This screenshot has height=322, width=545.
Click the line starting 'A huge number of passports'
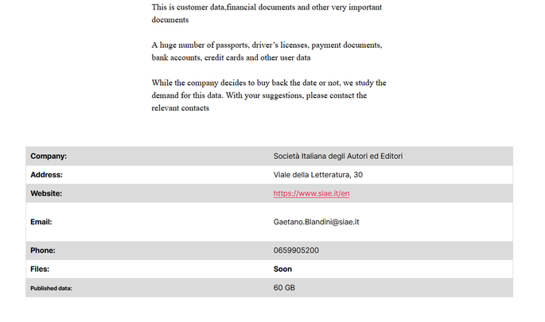(267, 45)
